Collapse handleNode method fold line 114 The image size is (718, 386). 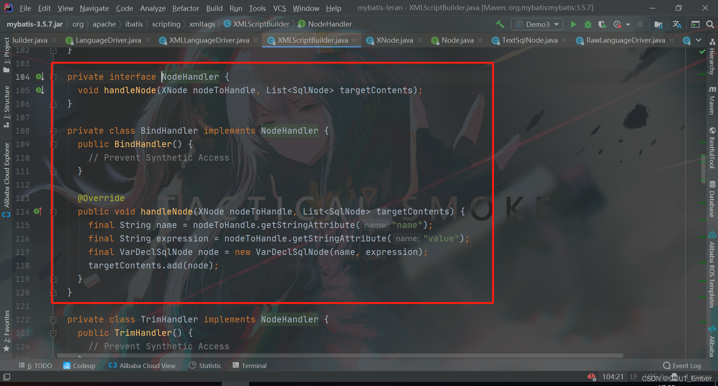[x=53, y=212]
